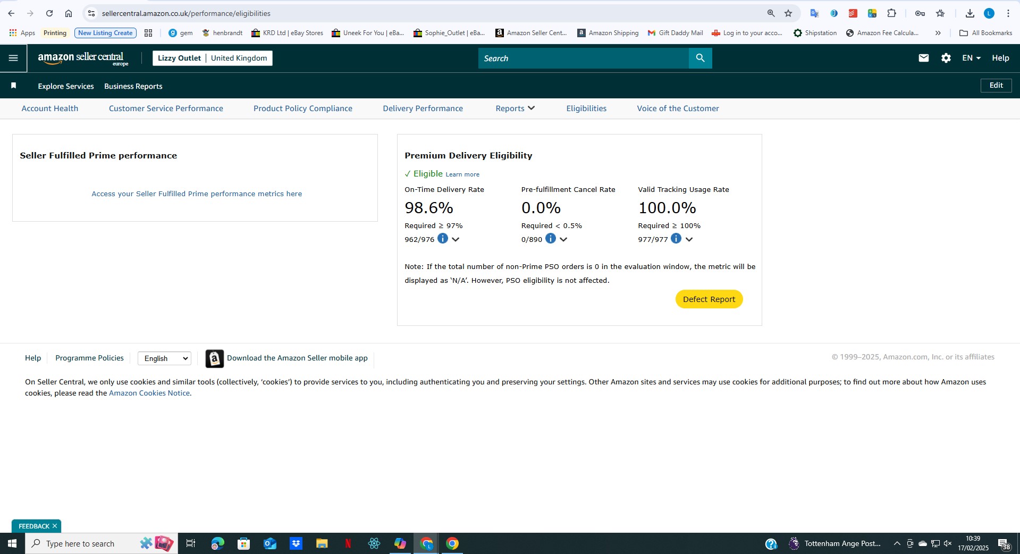This screenshot has width=1020, height=554.
Task: Click info icon beside 0/890
Action: (551, 238)
